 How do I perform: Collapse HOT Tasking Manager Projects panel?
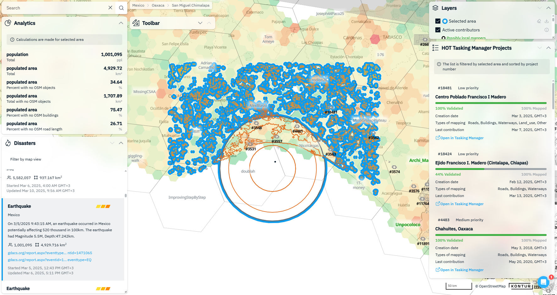pyautogui.click(x=549, y=48)
